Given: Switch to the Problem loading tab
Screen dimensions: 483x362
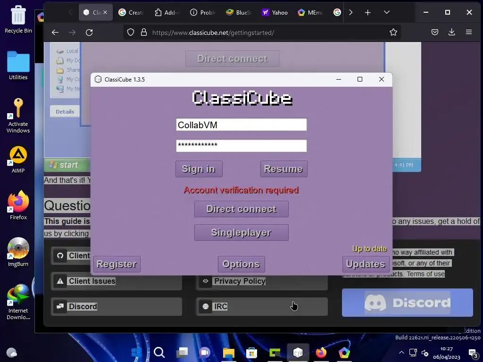Looking at the screenshot, I should (x=203, y=13).
